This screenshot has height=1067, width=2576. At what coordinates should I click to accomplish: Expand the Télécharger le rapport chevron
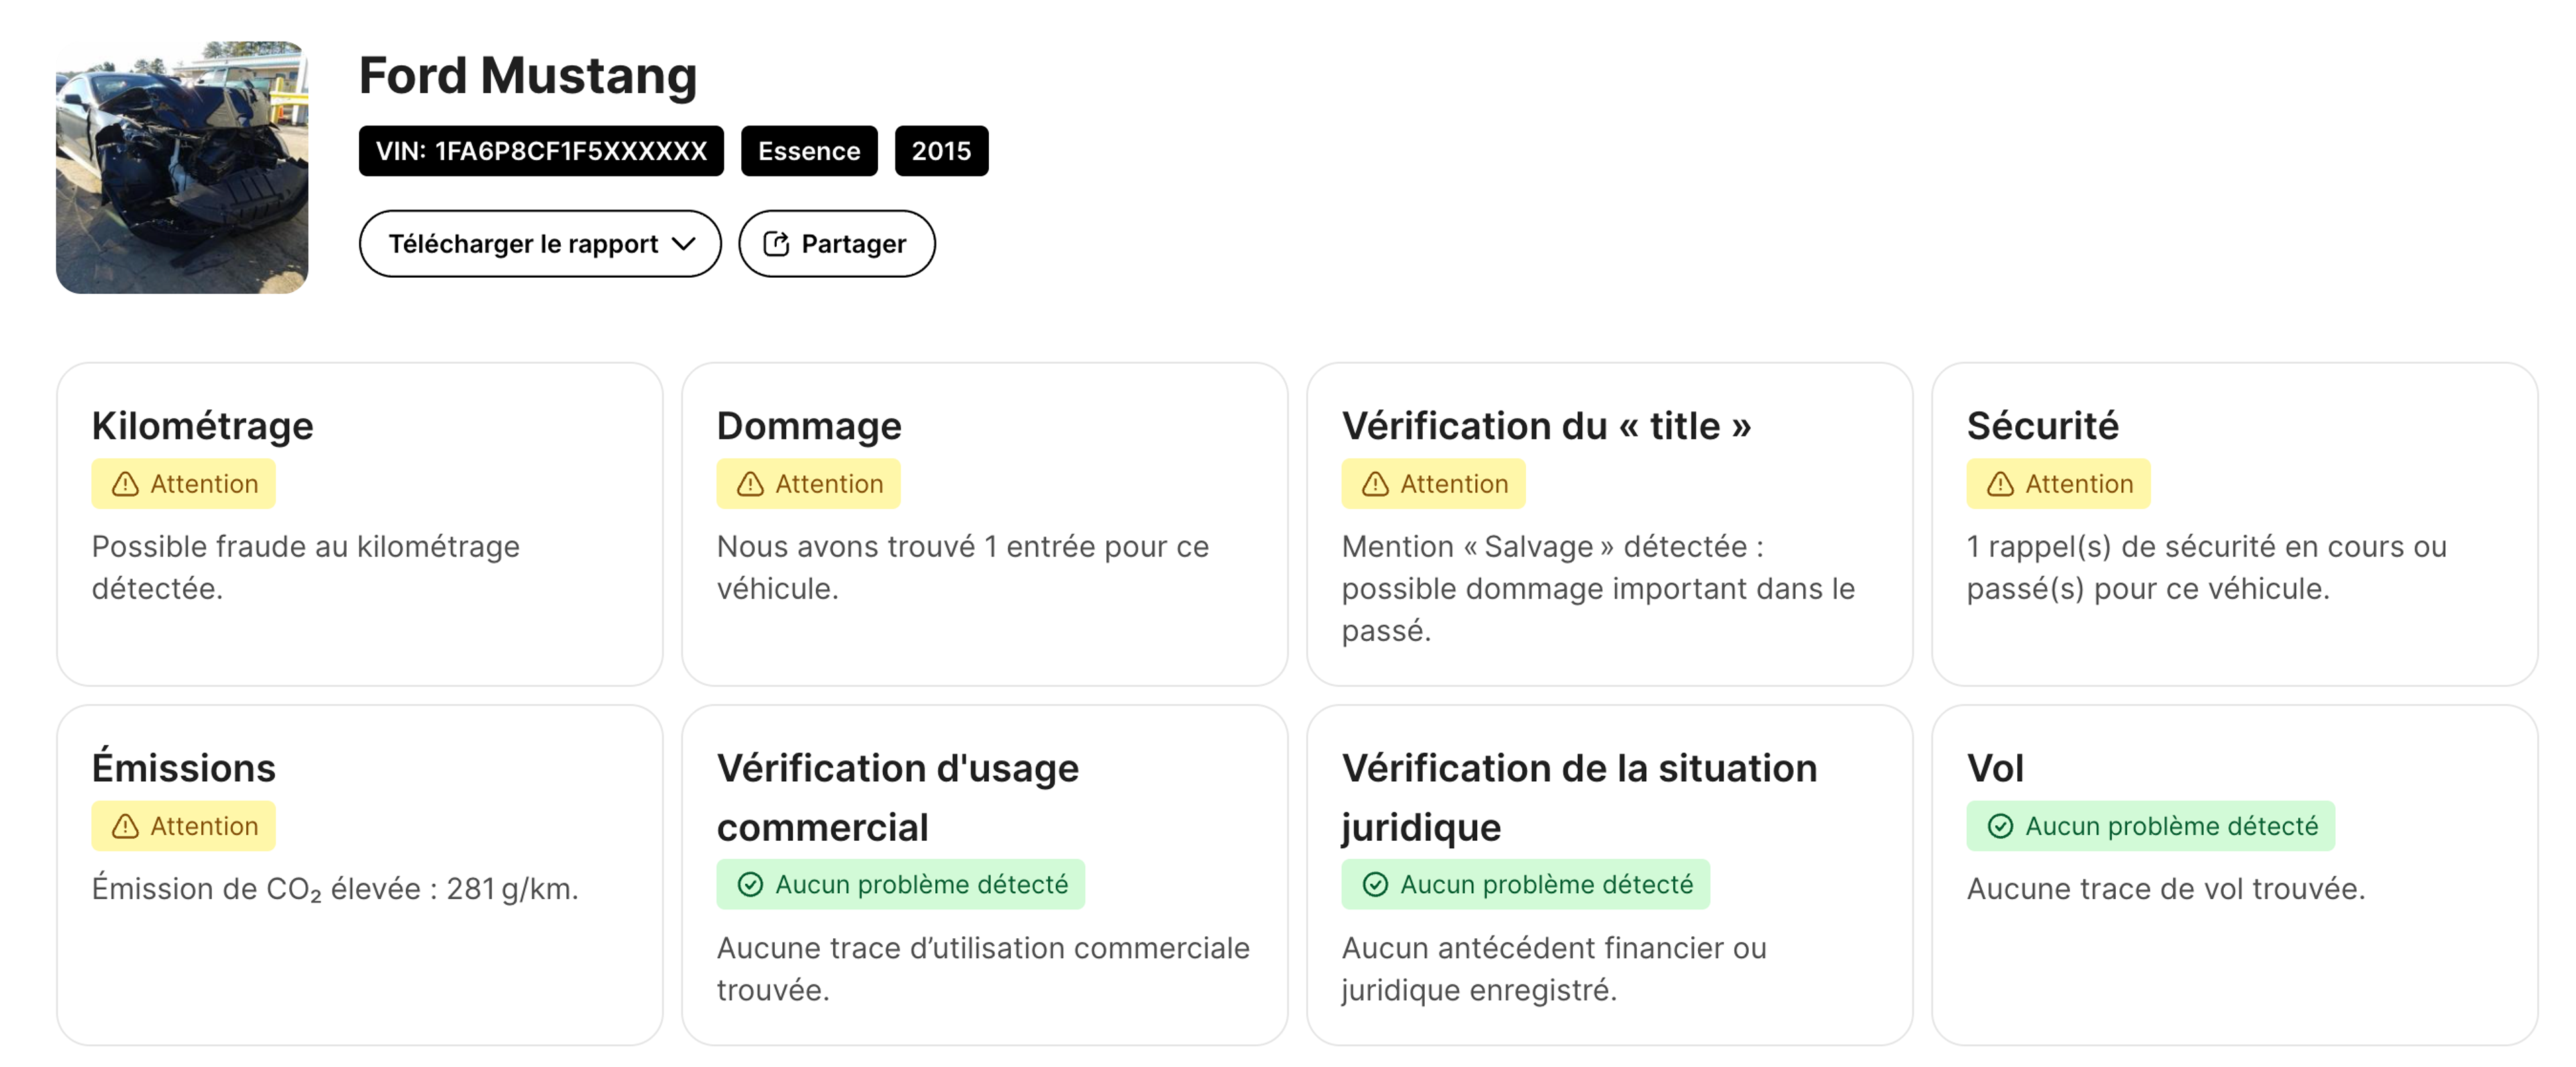(x=683, y=243)
